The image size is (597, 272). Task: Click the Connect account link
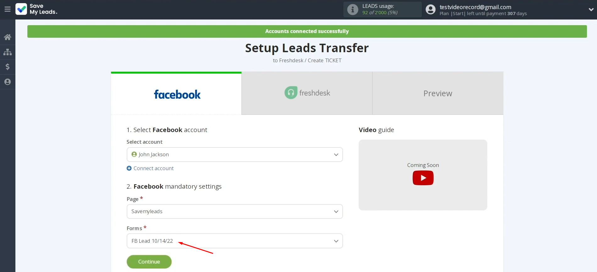[153, 168]
